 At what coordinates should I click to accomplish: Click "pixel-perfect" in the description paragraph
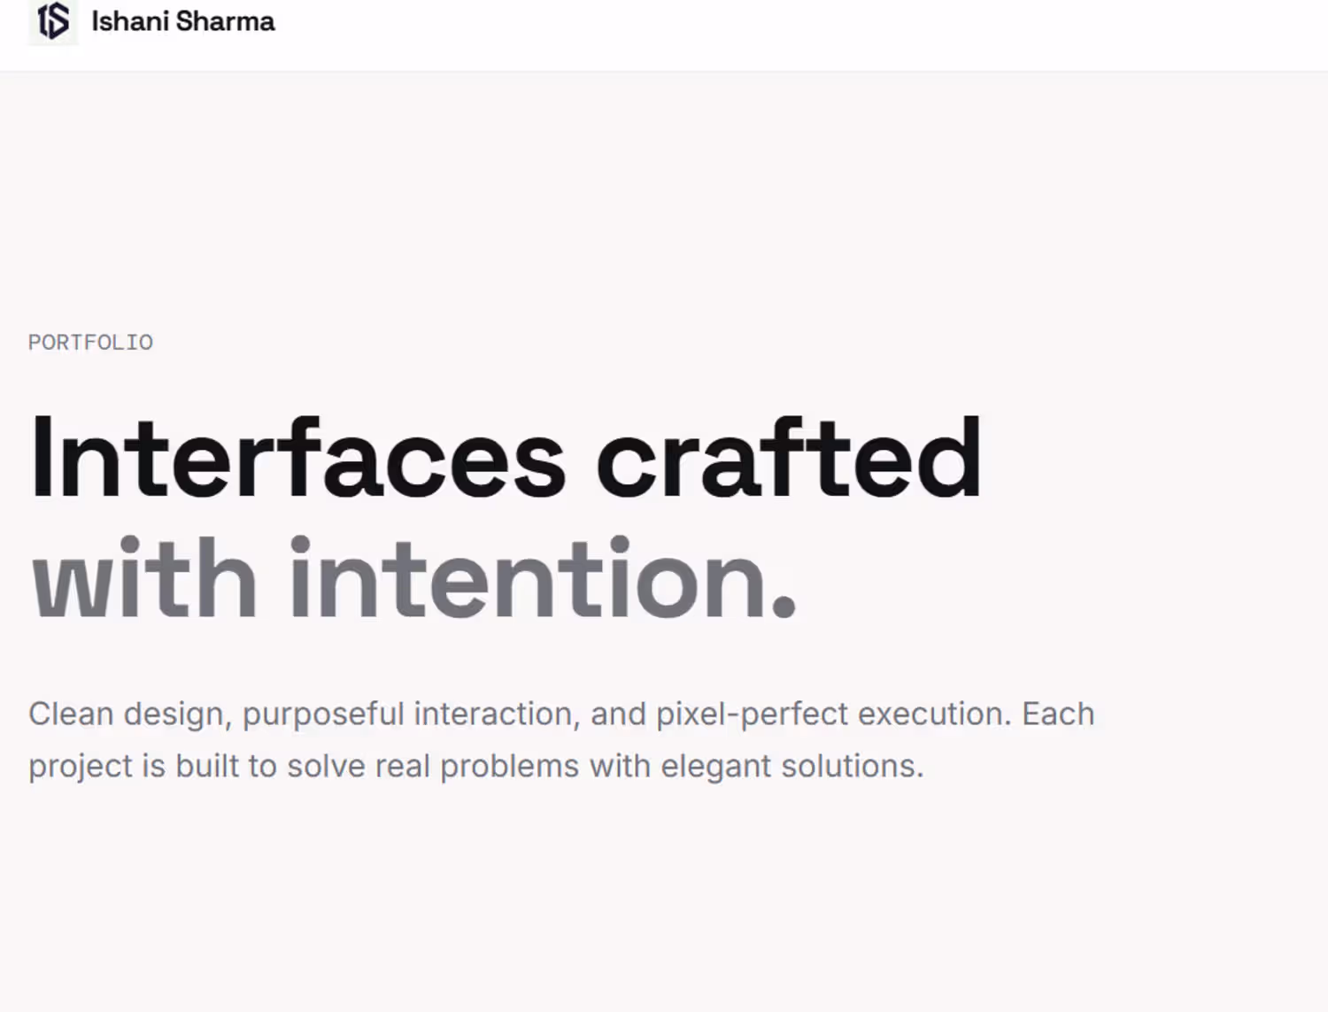coord(753,715)
